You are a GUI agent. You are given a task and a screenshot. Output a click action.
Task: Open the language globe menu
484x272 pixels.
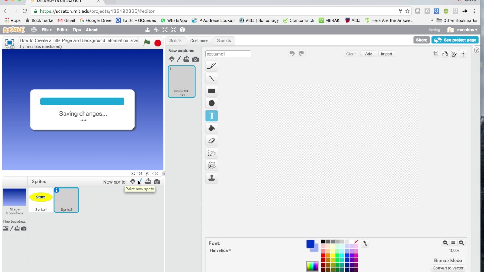[34, 30]
